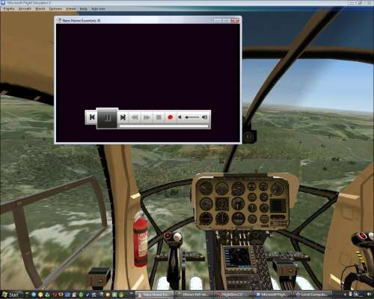
Task: Close the Nero Home Essentials window
Action: coord(235,20)
